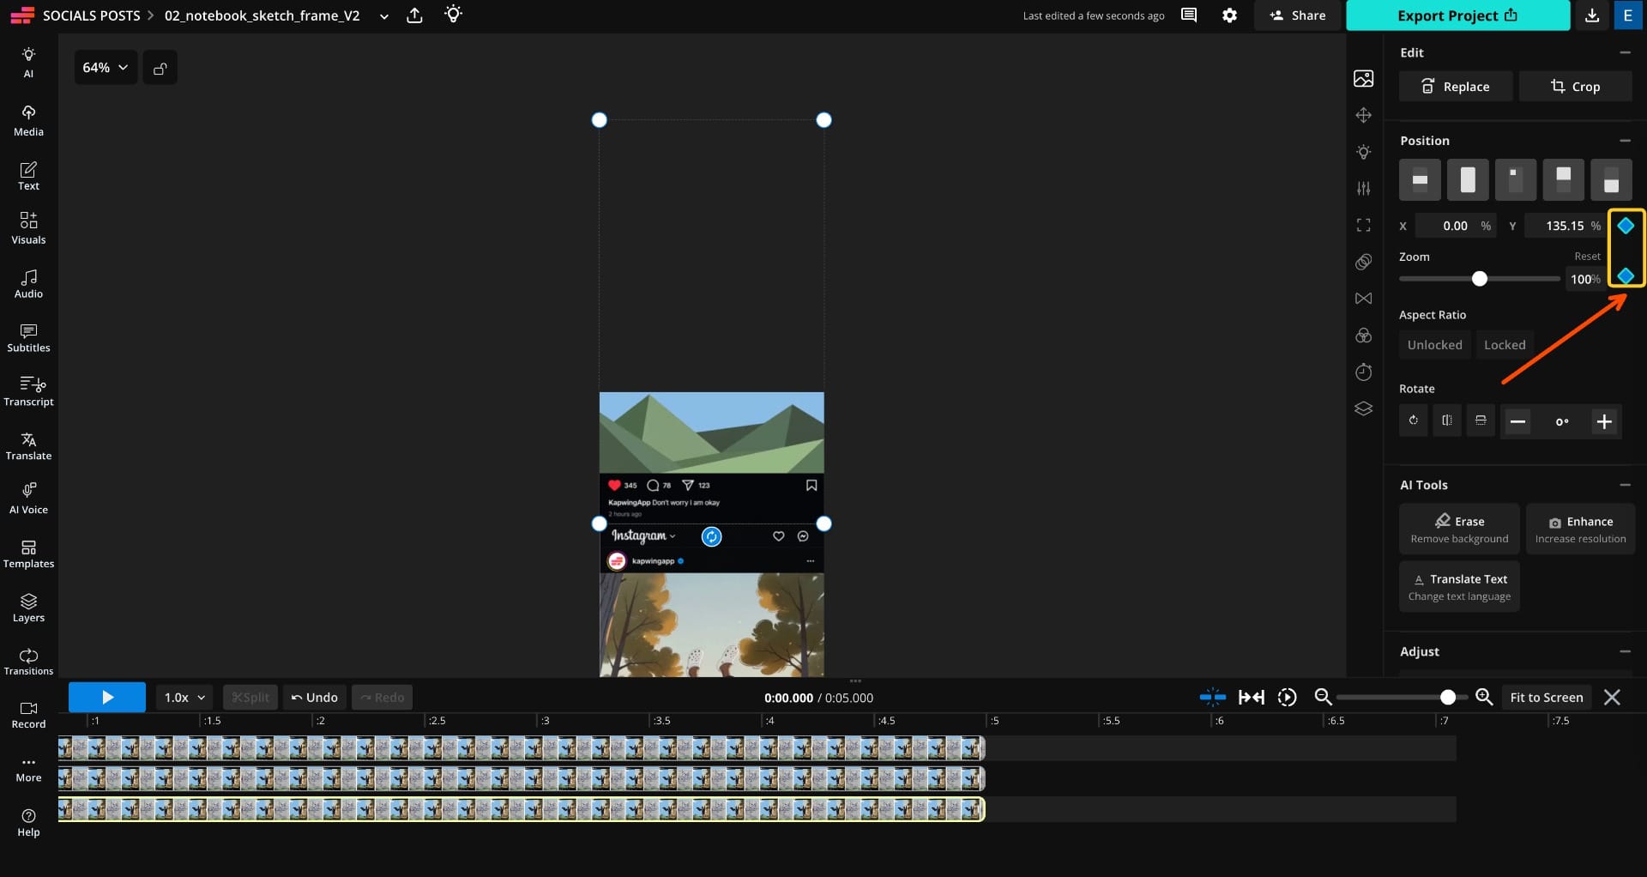Open the Templates panel
This screenshot has width=1647, height=877.
point(28,553)
